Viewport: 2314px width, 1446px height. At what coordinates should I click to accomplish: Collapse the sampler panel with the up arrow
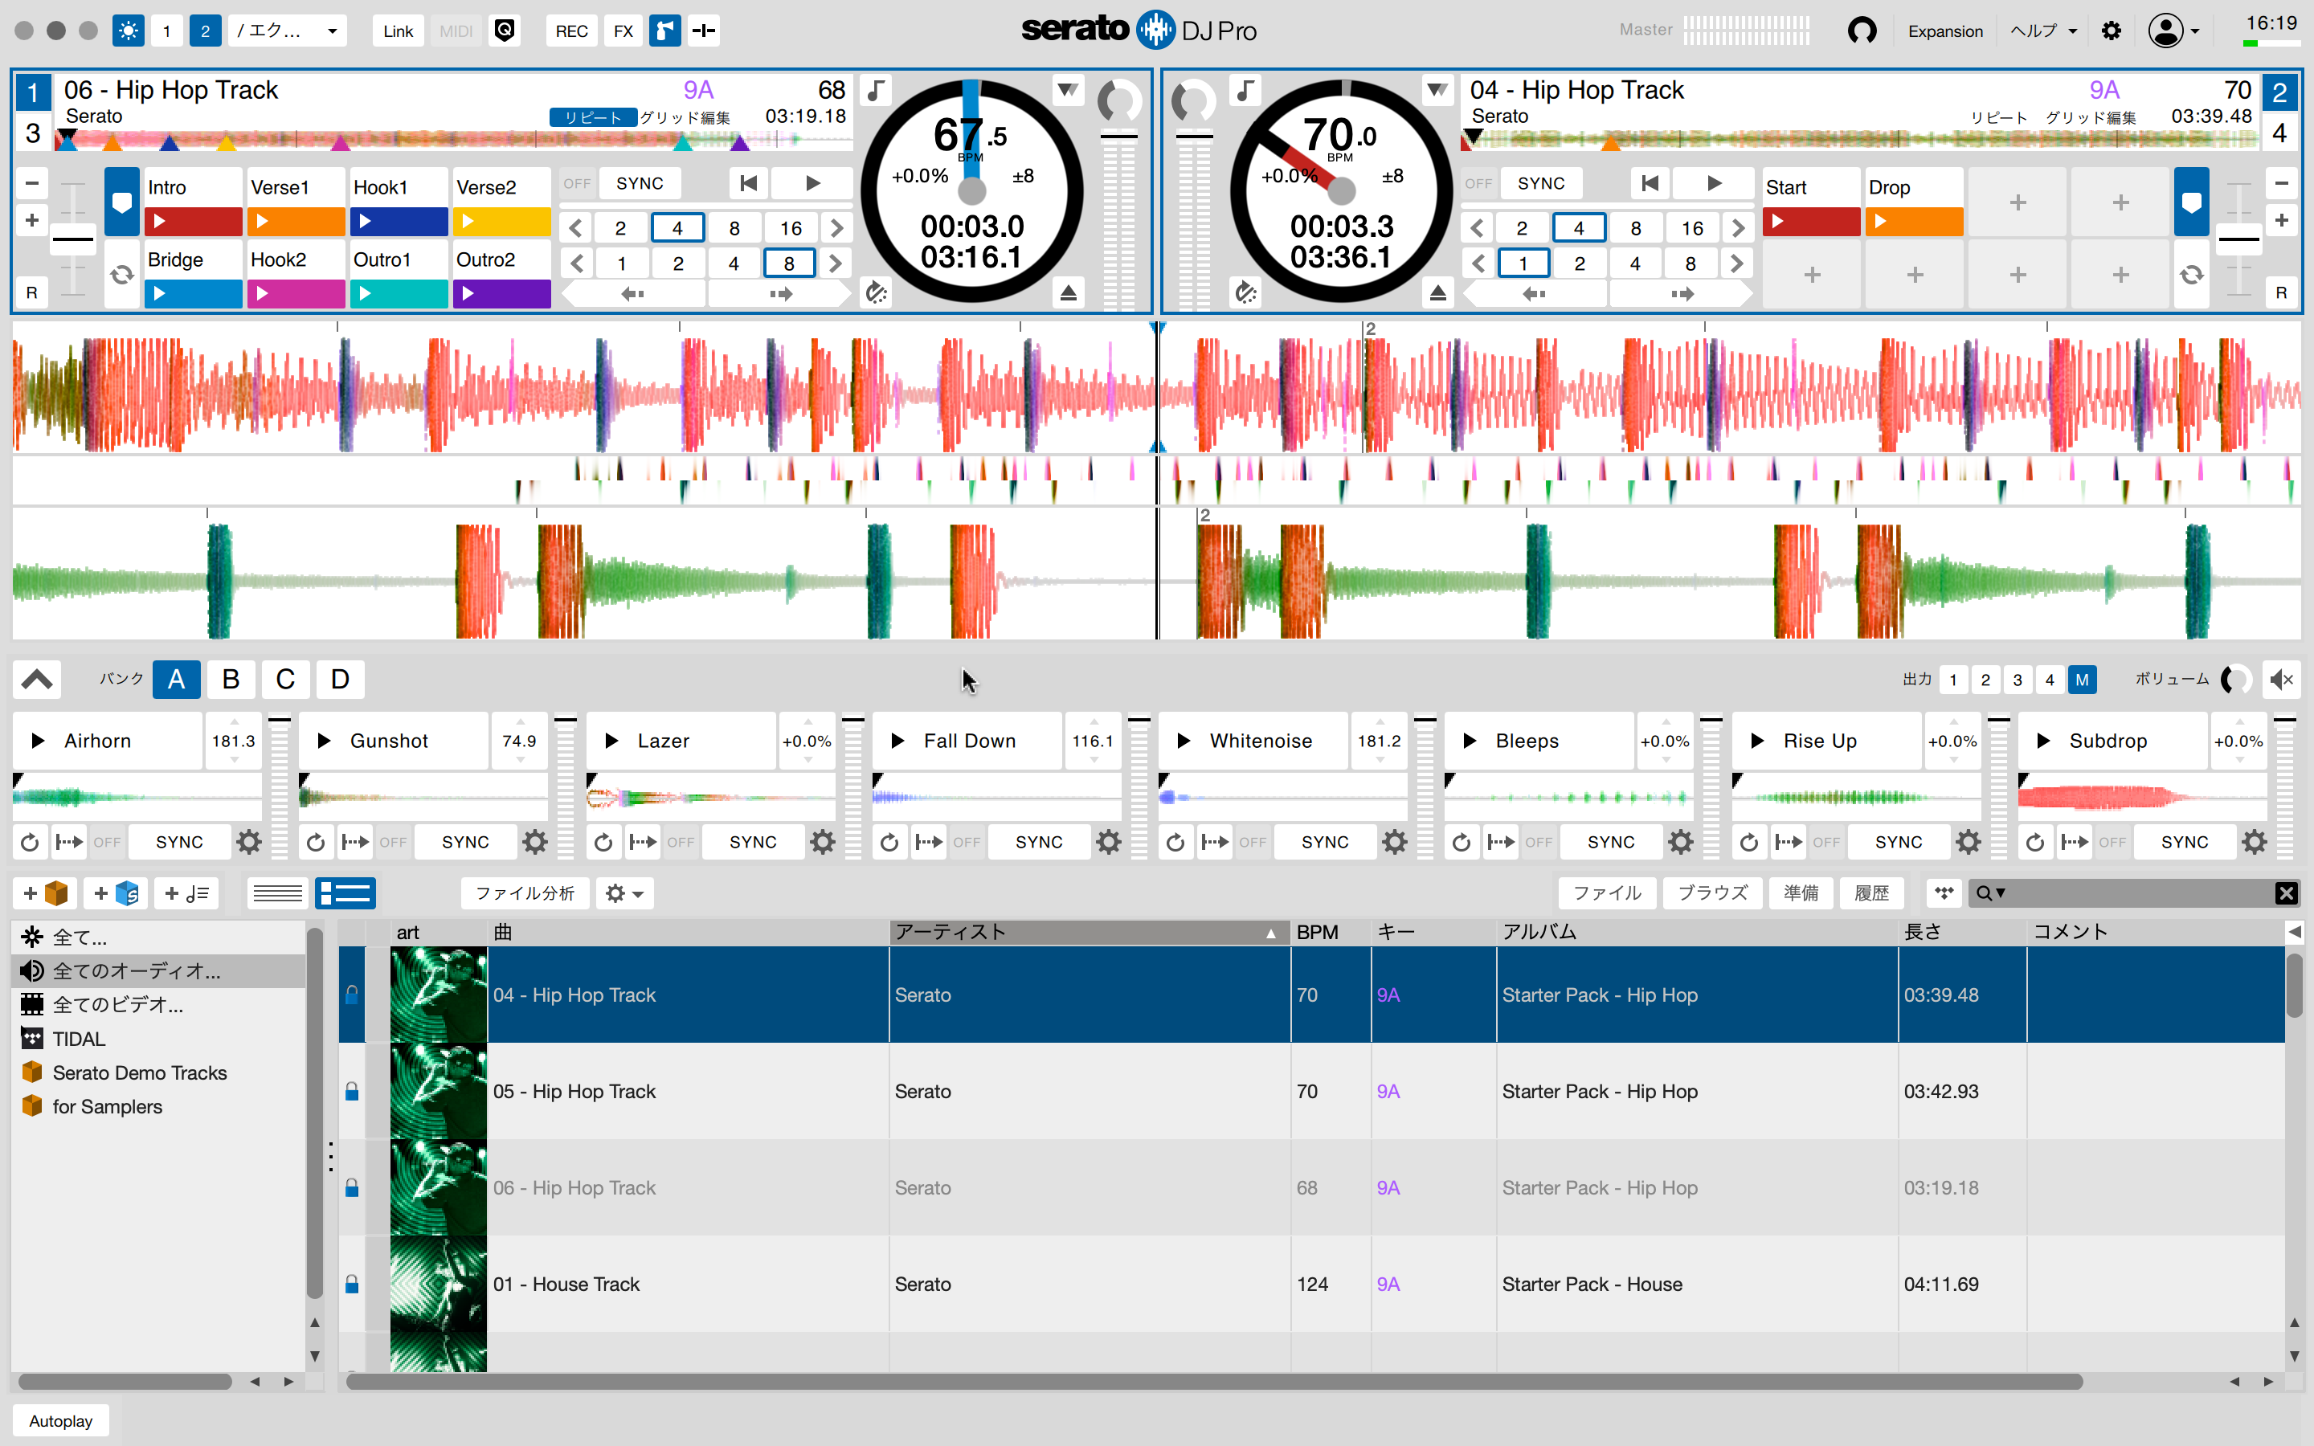point(37,679)
